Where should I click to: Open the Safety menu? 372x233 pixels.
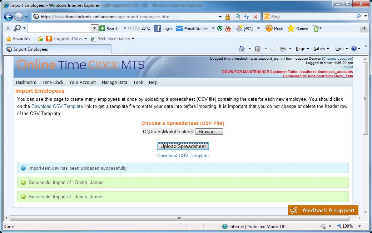pos(321,48)
